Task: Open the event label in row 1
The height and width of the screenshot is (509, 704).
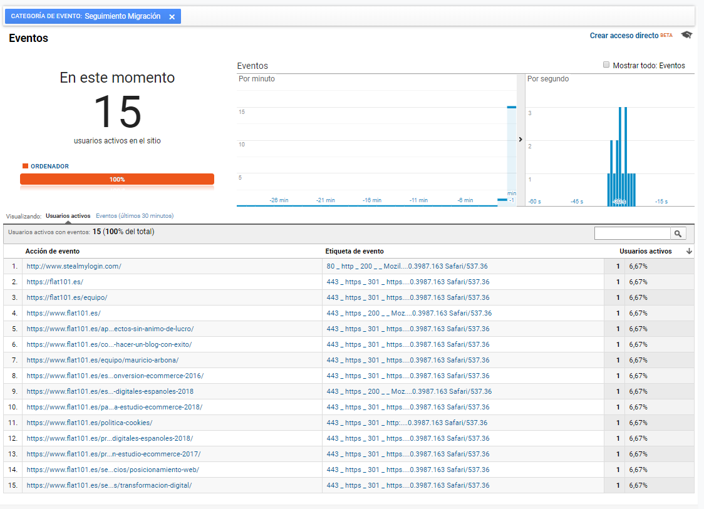Action: click(x=406, y=266)
